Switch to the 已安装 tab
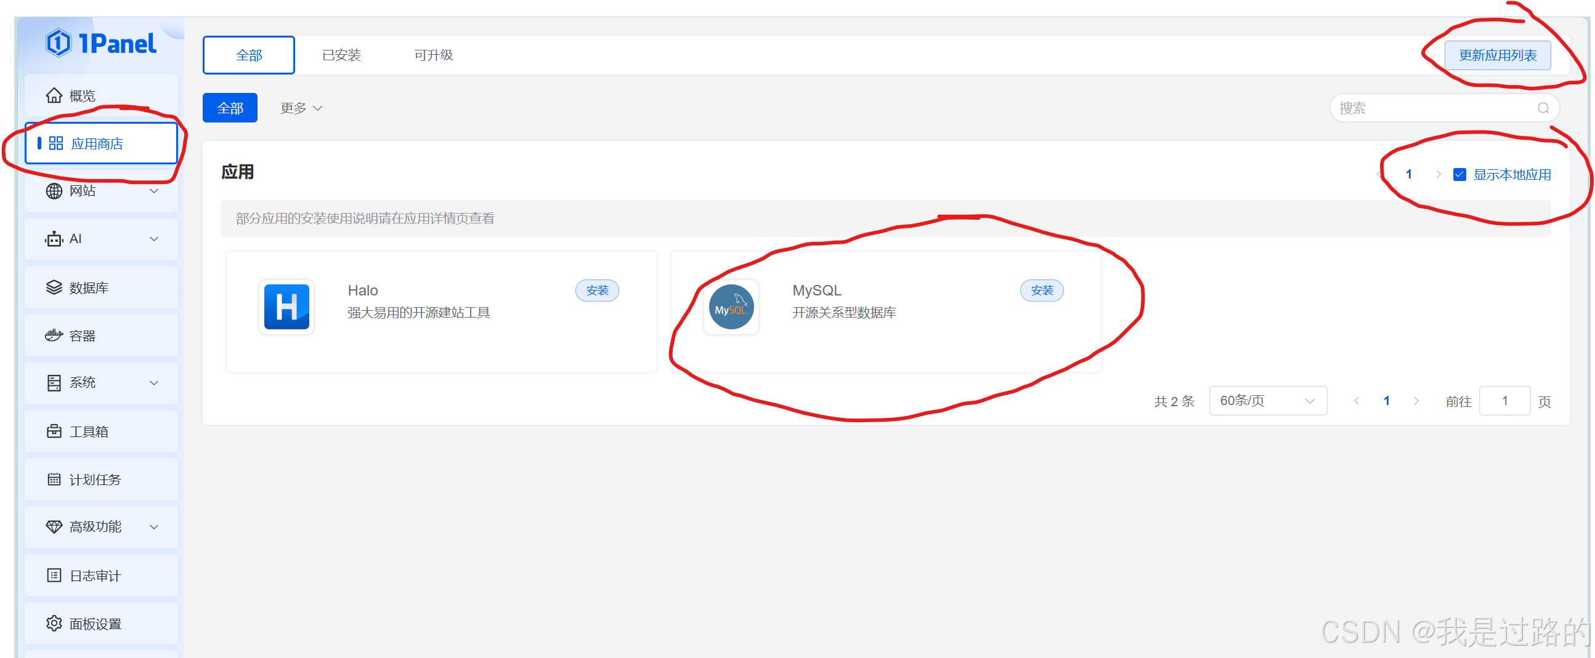Image resolution: width=1595 pixels, height=658 pixels. click(341, 55)
